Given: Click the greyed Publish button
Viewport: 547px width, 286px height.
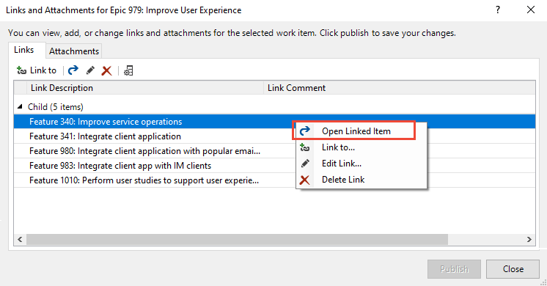Looking at the screenshot, I should tap(454, 269).
